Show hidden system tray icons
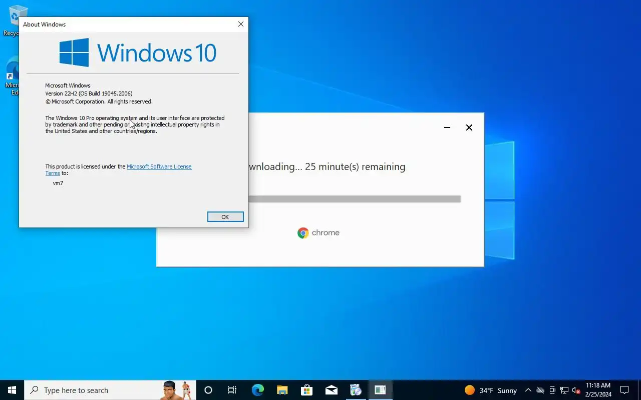 528,390
